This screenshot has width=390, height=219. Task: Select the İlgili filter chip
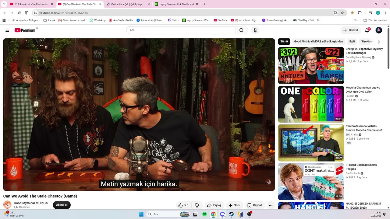coord(352,41)
